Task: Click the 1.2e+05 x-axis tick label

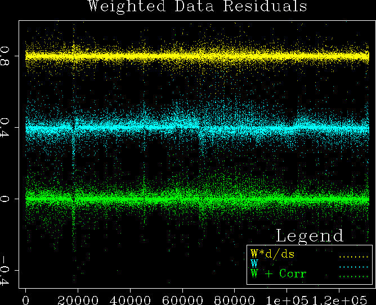Action: pyautogui.click(x=337, y=297)
